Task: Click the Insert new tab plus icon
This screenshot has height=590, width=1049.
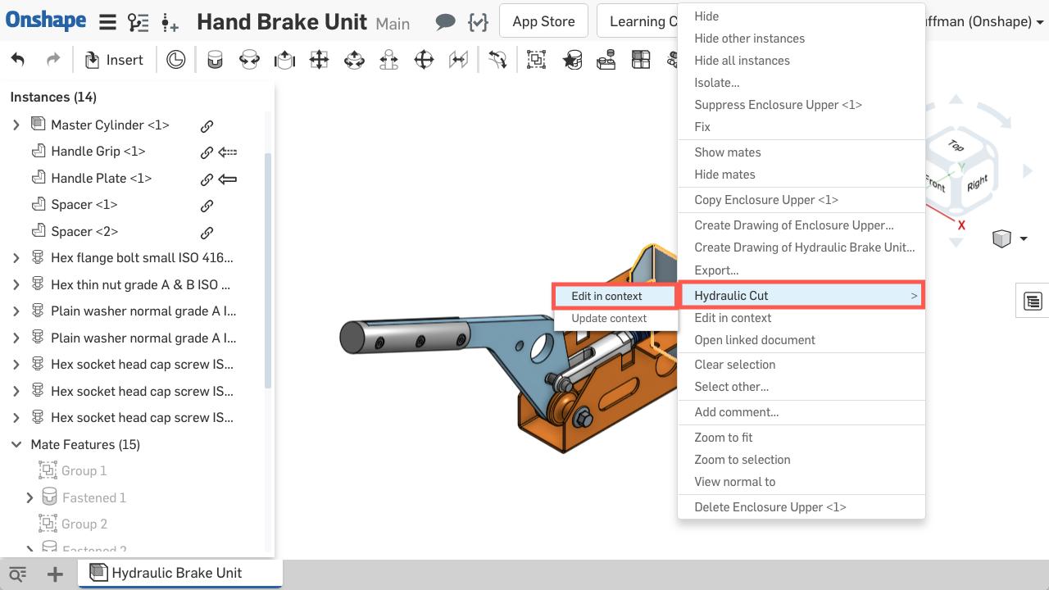Action: click(55, 574)
